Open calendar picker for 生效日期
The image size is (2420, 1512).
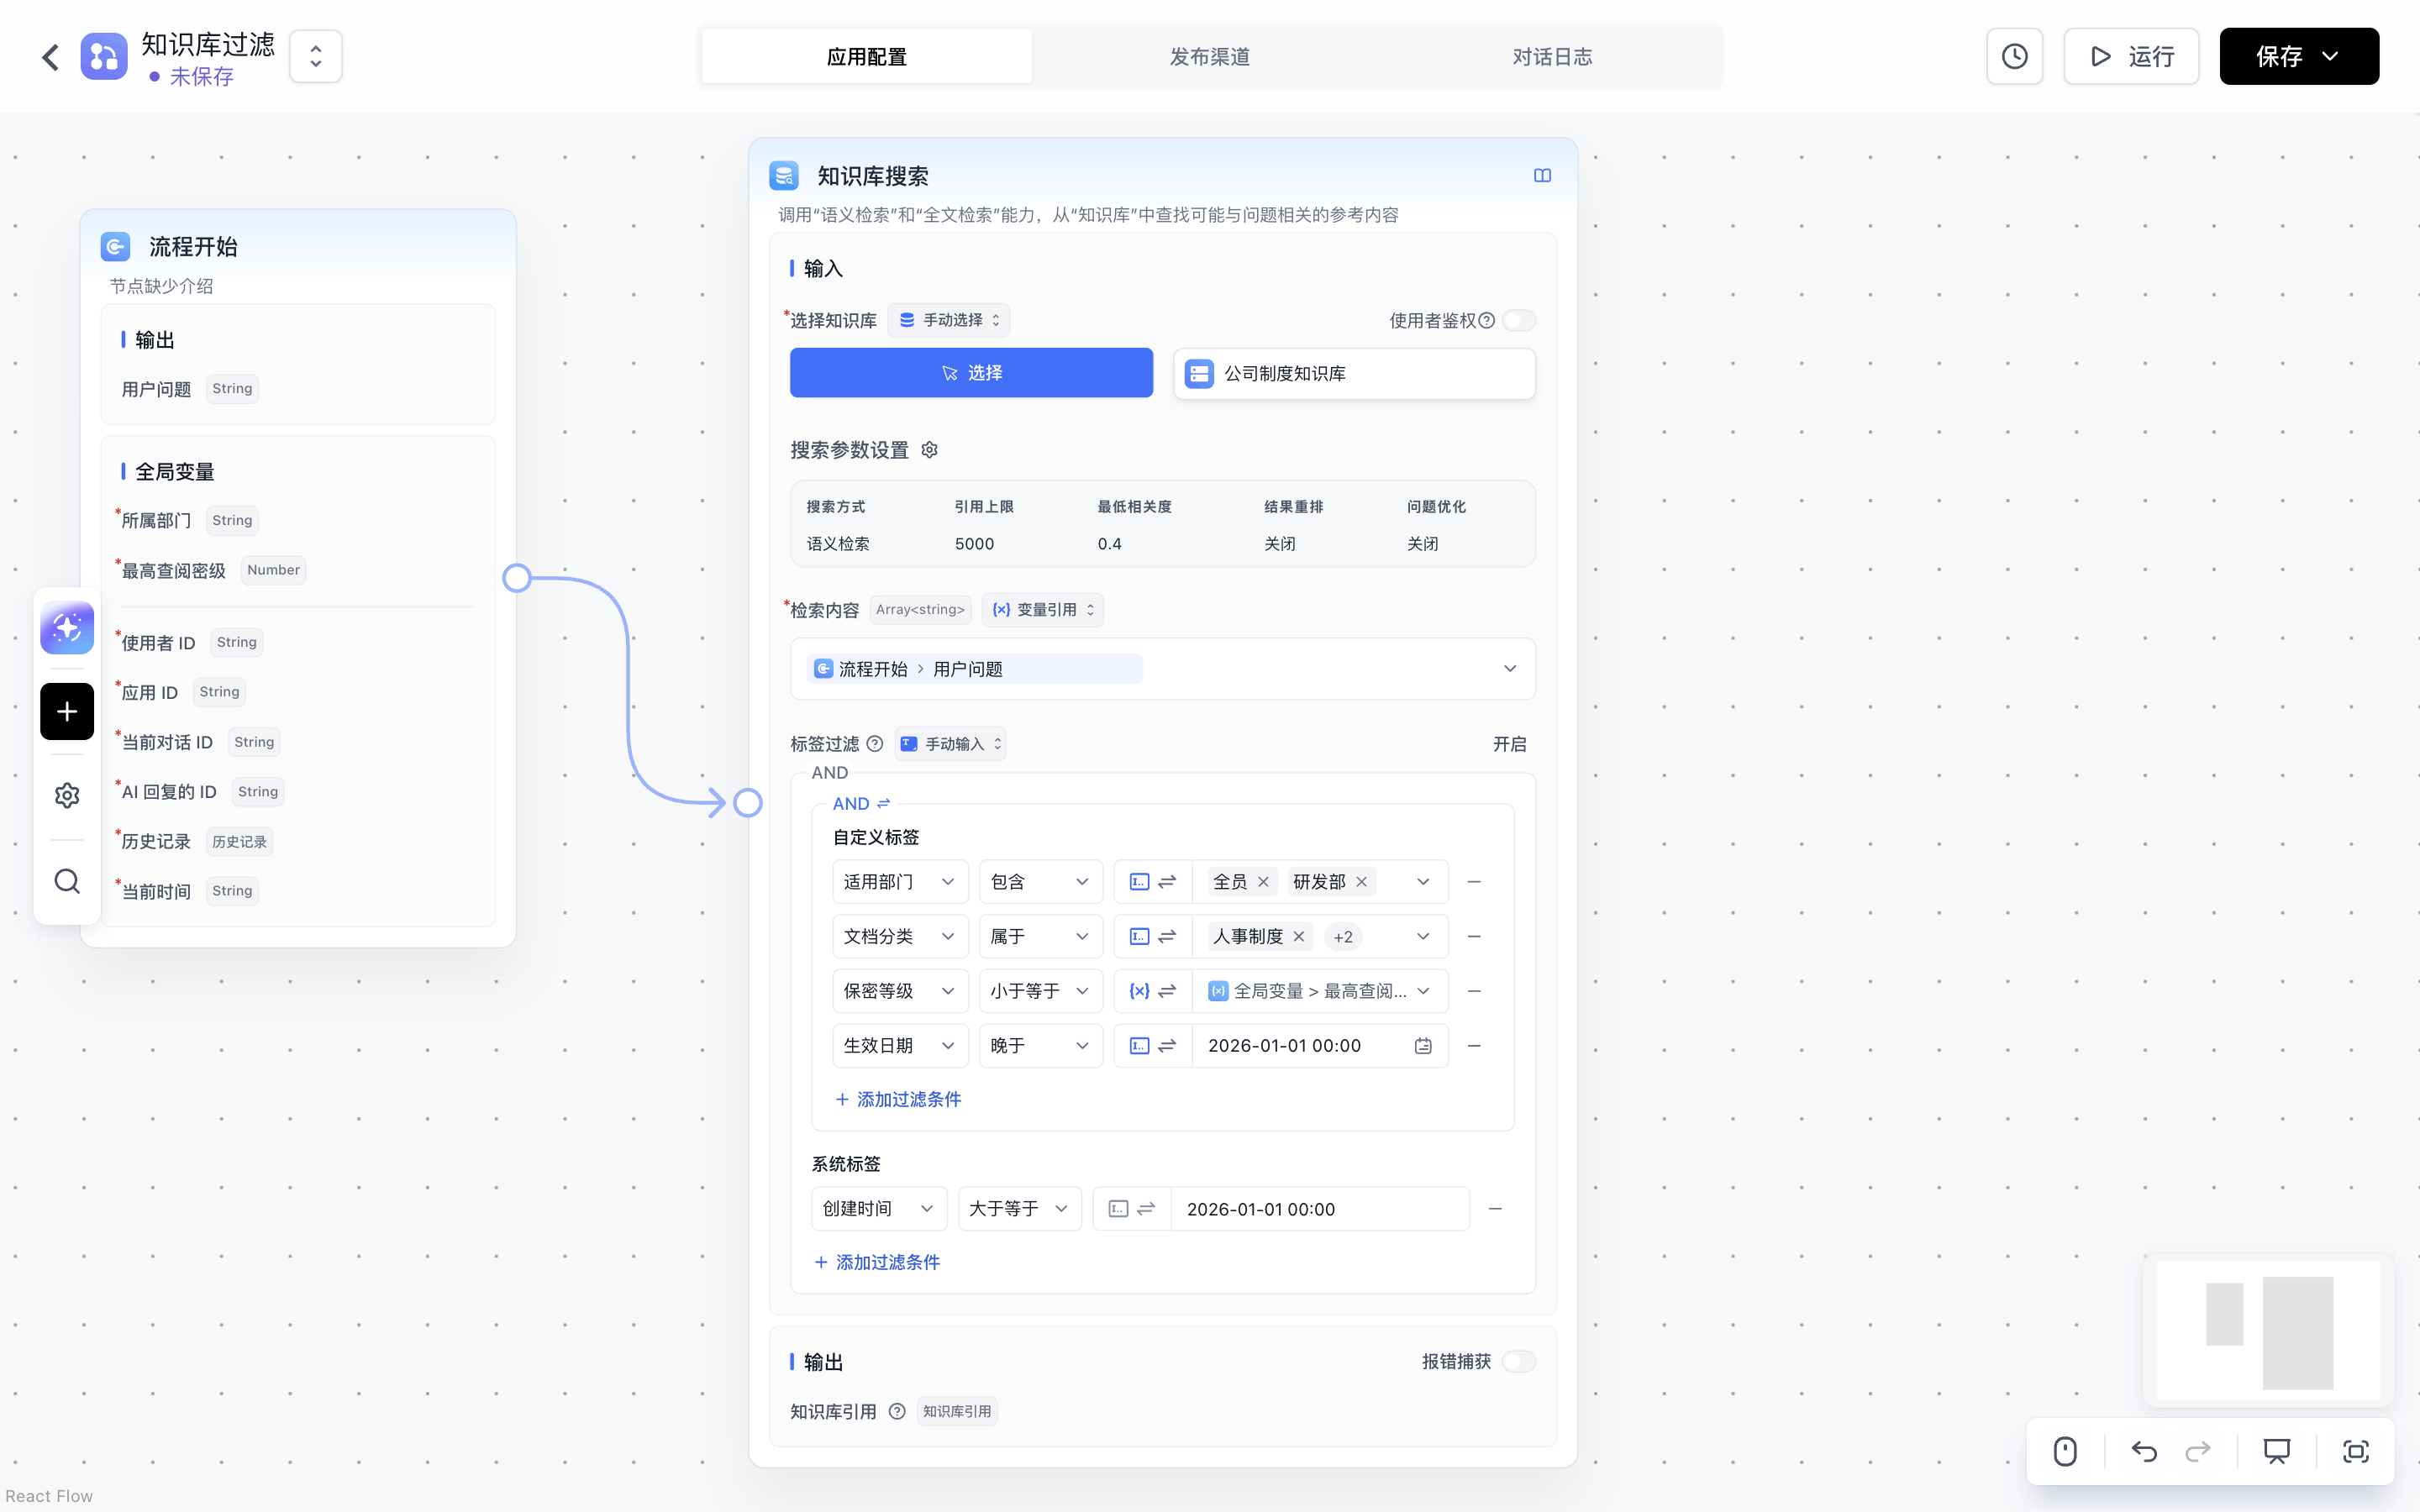pyautogui.click(x=1423, y=1045)
